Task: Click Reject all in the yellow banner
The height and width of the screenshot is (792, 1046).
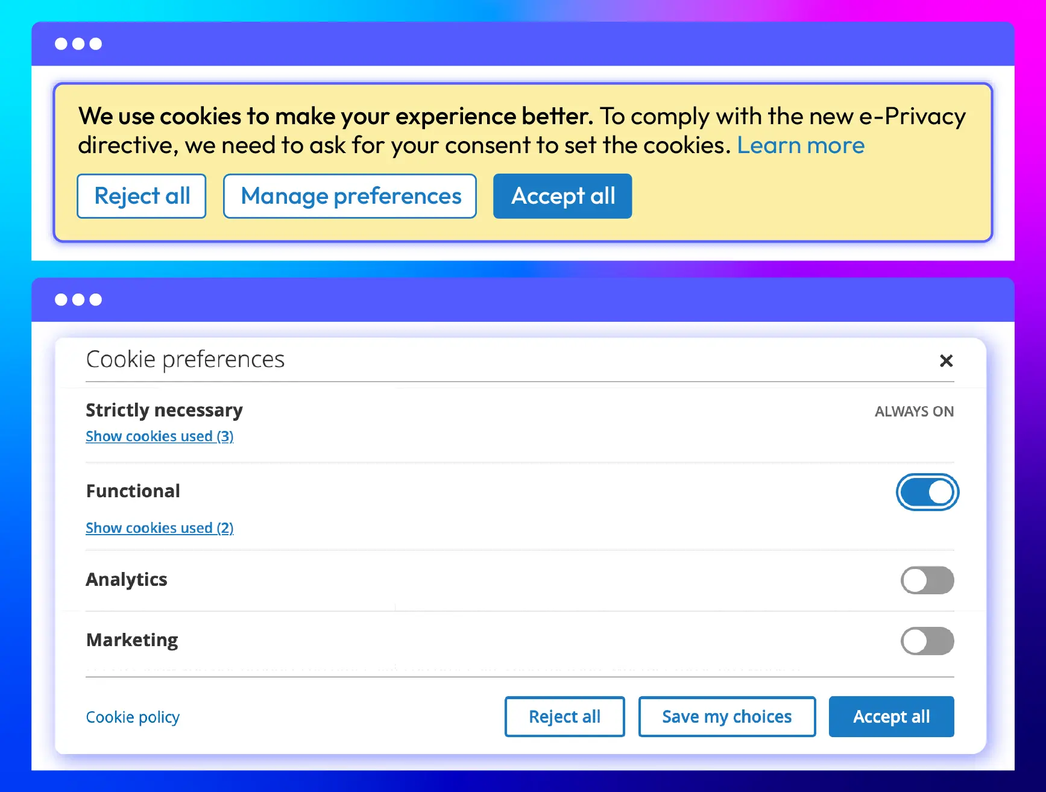Action: (142, 196)
